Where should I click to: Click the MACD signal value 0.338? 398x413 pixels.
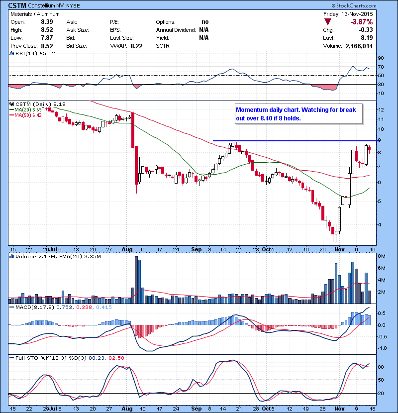point(84,308)
